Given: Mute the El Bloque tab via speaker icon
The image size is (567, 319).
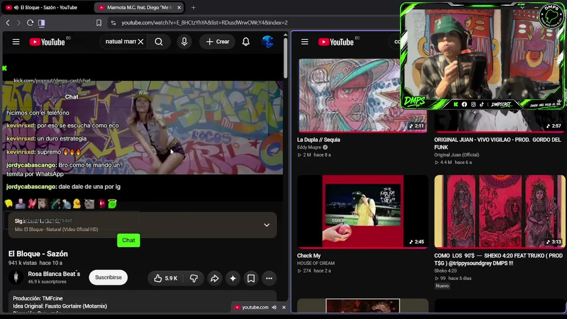Looking at the screenshot, I should pyautogui.click(x=16, y=8).
